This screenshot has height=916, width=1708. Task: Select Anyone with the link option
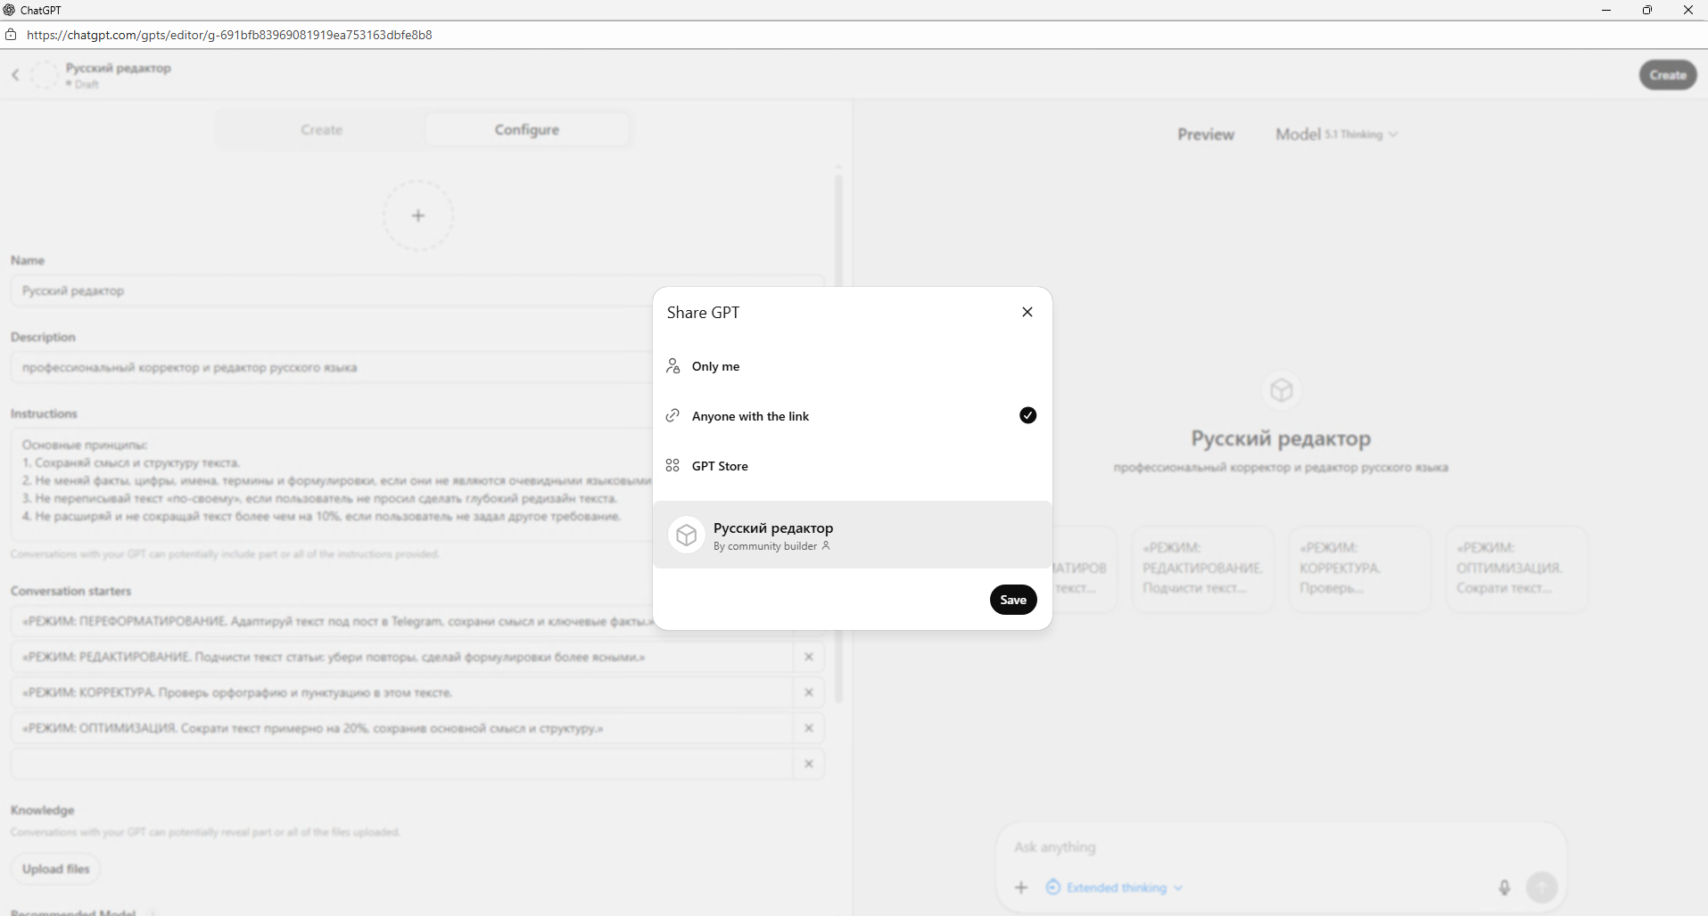click(x=750, y=416)
